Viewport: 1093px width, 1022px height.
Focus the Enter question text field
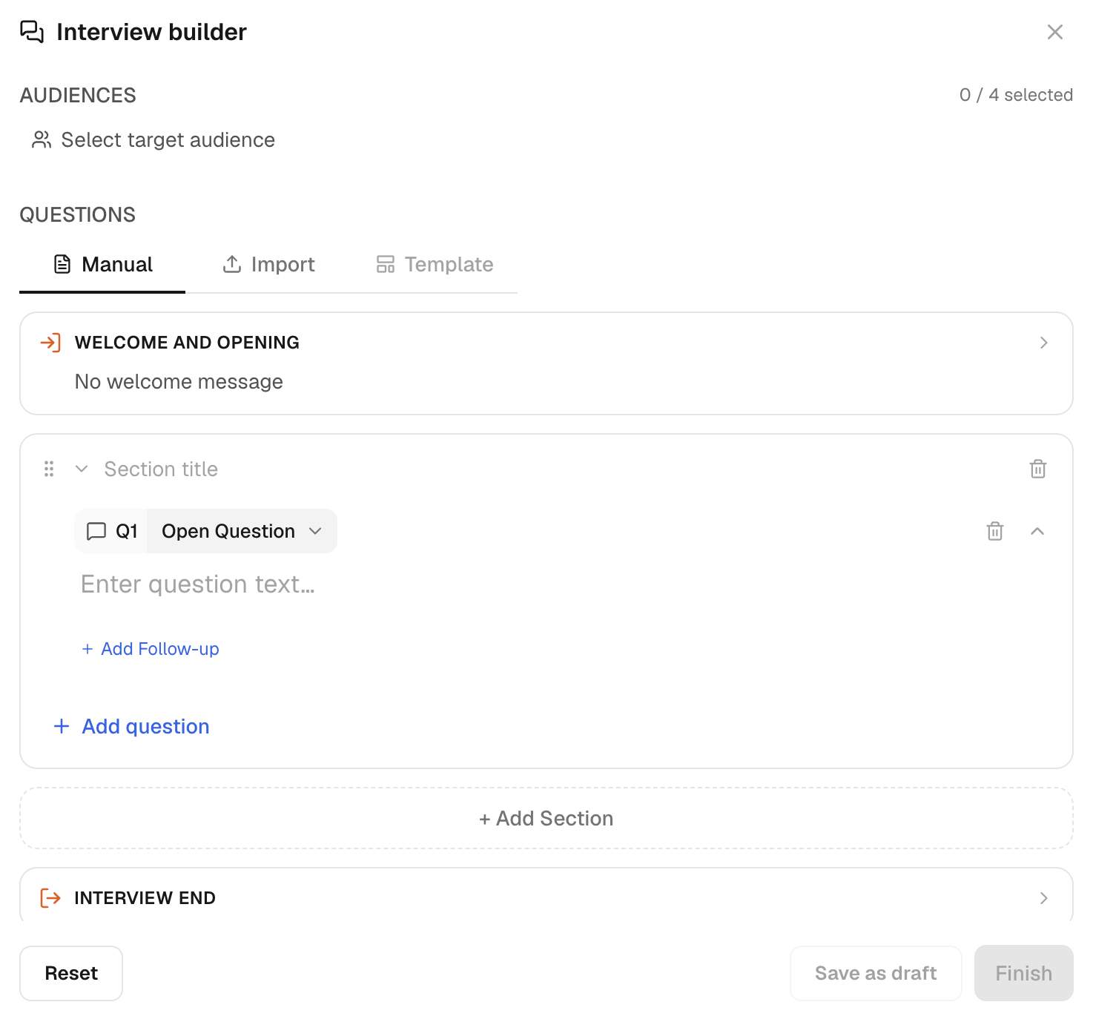click(197, 584)
